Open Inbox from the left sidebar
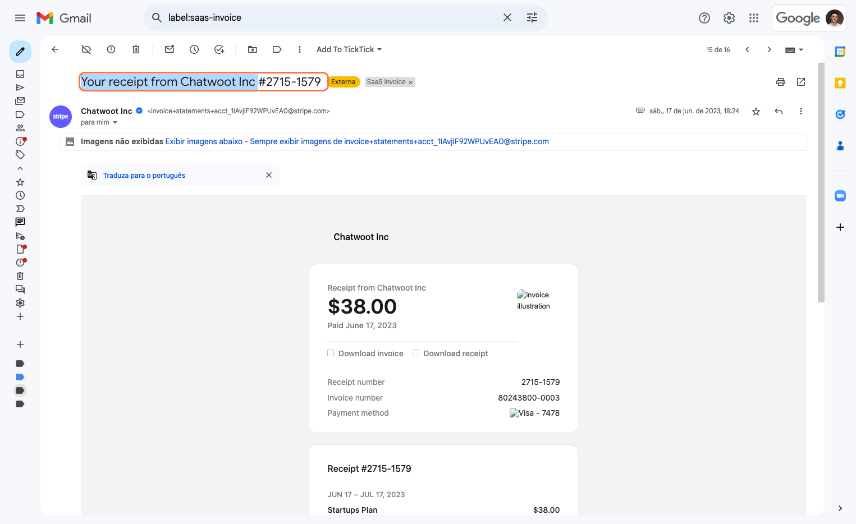 click(20, 74)
